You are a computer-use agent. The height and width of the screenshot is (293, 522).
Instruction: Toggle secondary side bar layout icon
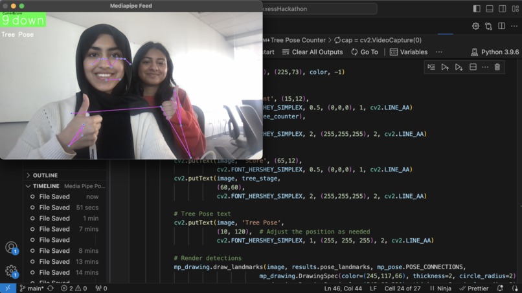tap(503, 9)
